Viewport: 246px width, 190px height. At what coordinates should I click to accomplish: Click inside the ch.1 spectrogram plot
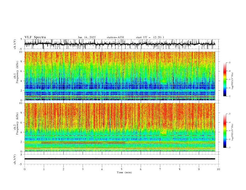click(120, 76)
